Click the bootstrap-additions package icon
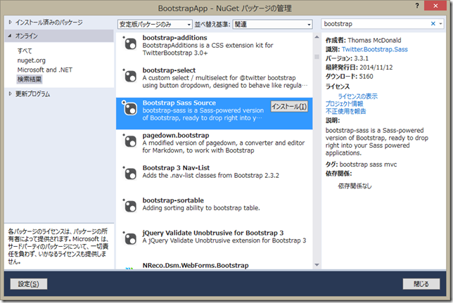 coord(130,44)
